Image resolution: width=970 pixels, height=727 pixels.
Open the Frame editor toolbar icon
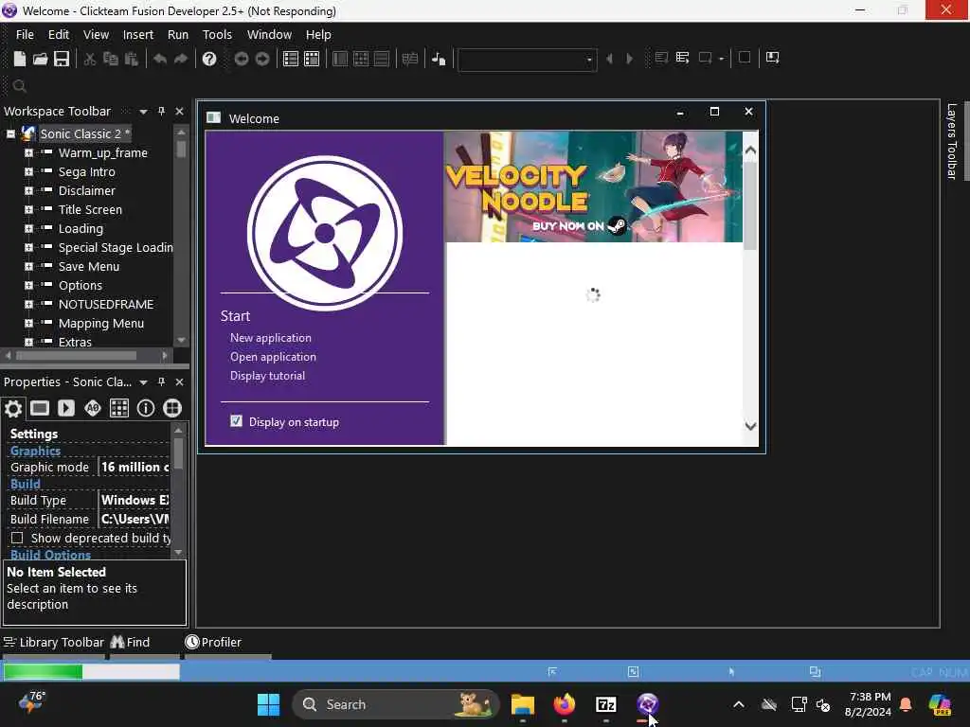pos(312,59)
